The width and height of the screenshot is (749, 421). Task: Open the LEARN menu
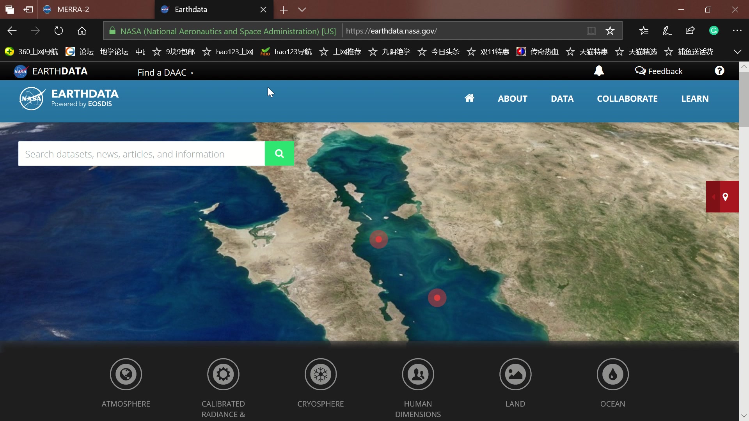pyautogui.click(x=695, y=99)
